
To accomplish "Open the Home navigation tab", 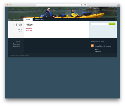I will click(x=28, y=19).
